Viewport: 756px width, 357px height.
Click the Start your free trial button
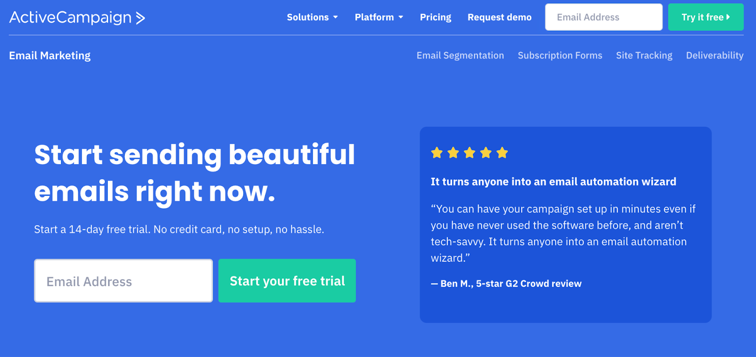tap(286, 280)
